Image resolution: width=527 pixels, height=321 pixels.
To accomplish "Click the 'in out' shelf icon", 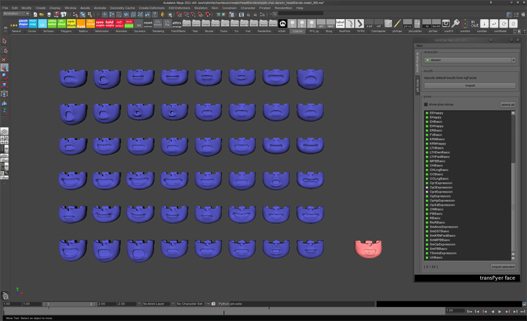I will point(474,23).
